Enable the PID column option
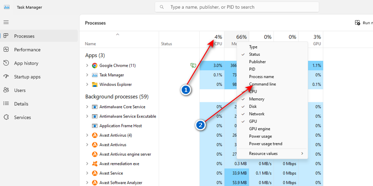 coord(272,69)
